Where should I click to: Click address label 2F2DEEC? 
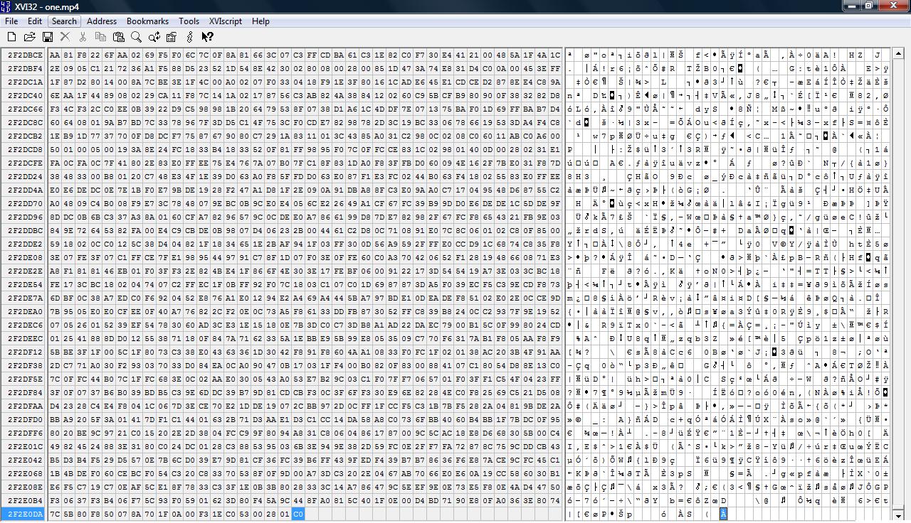pyautogui.click(x=25, y=338)
